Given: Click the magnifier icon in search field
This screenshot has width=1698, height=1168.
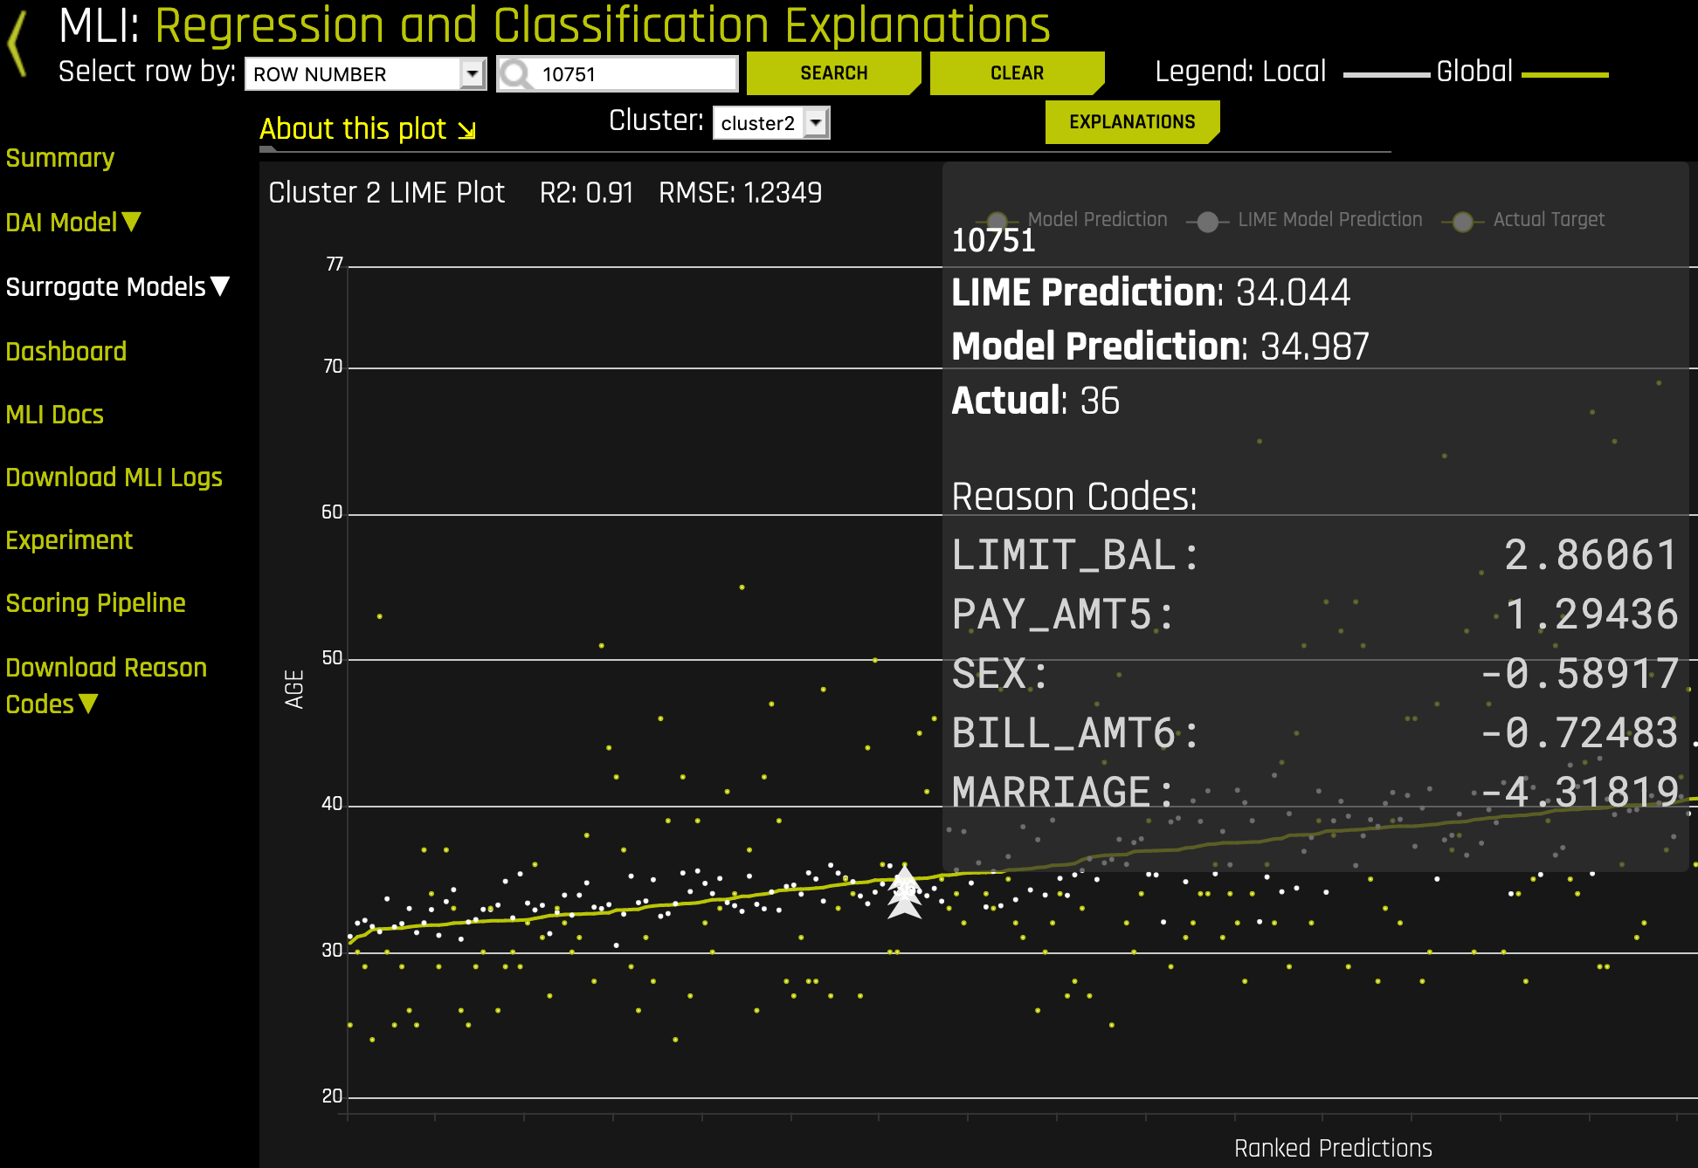Looking at the screenshot, I should pyautogui.click(x=516, y=74).
